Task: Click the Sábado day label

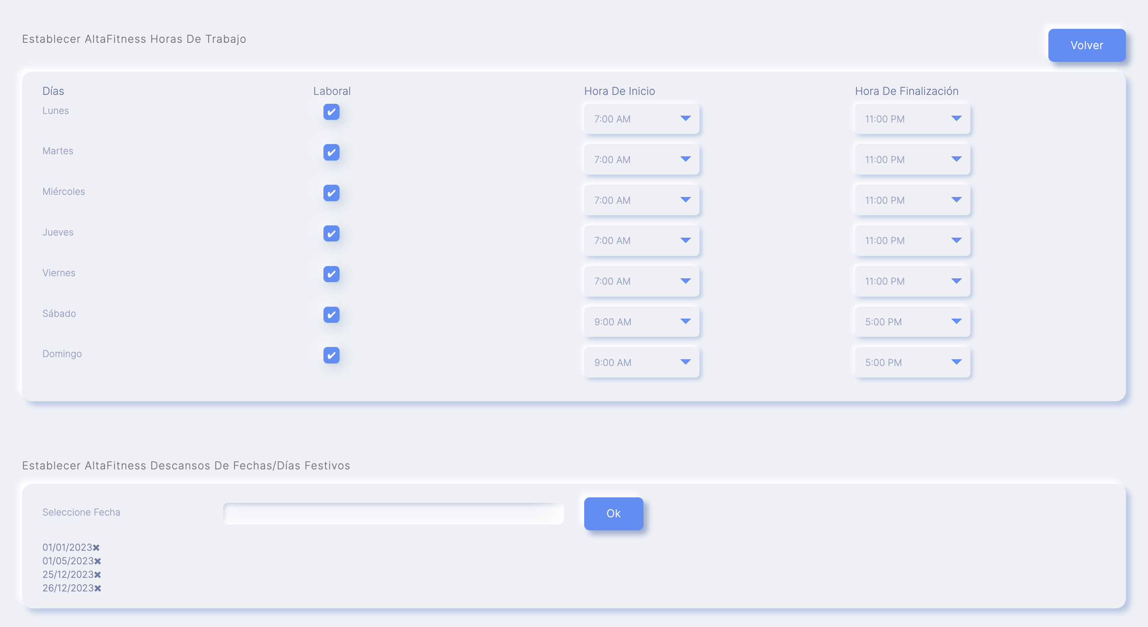Action: pyautogui.click(x=59, y=313)
